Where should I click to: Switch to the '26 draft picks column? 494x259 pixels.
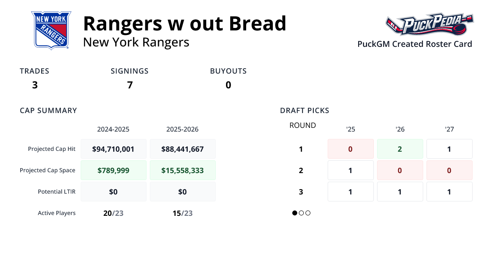tap(400, 129)
